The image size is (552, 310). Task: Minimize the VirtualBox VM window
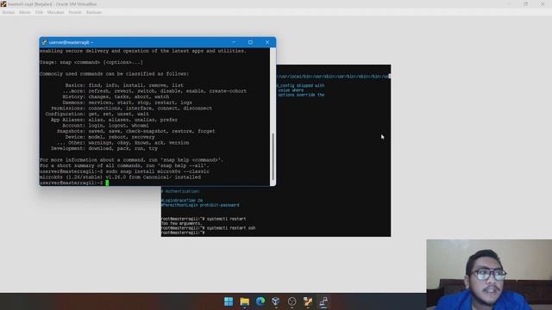pyautogui.click(x=509, y=3)
